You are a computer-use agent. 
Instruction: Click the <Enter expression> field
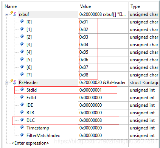(30, 143)
